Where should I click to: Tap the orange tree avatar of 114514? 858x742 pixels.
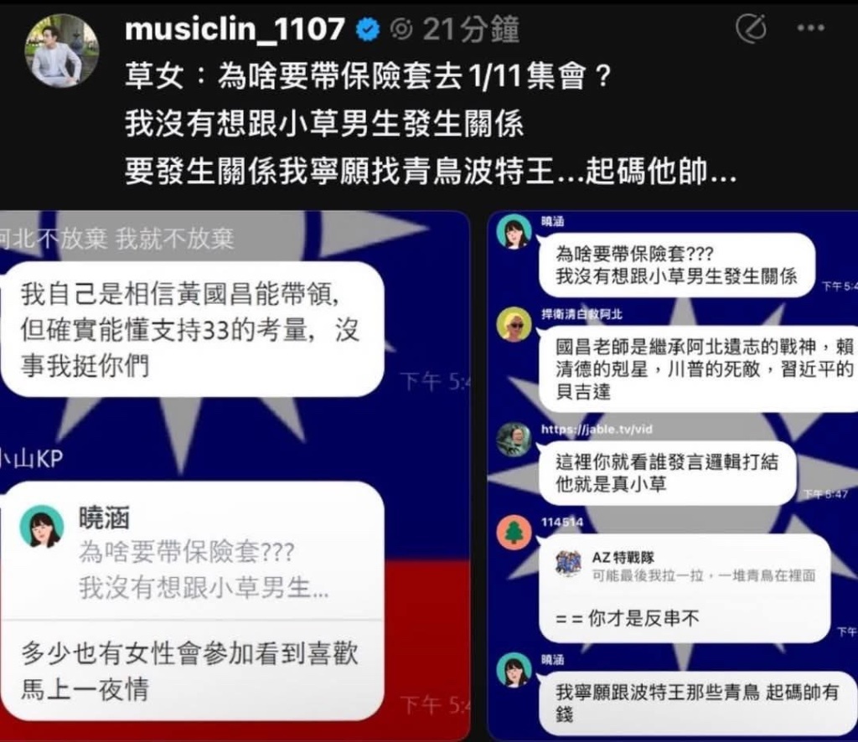pyautogui.click(x=514, y=532)
